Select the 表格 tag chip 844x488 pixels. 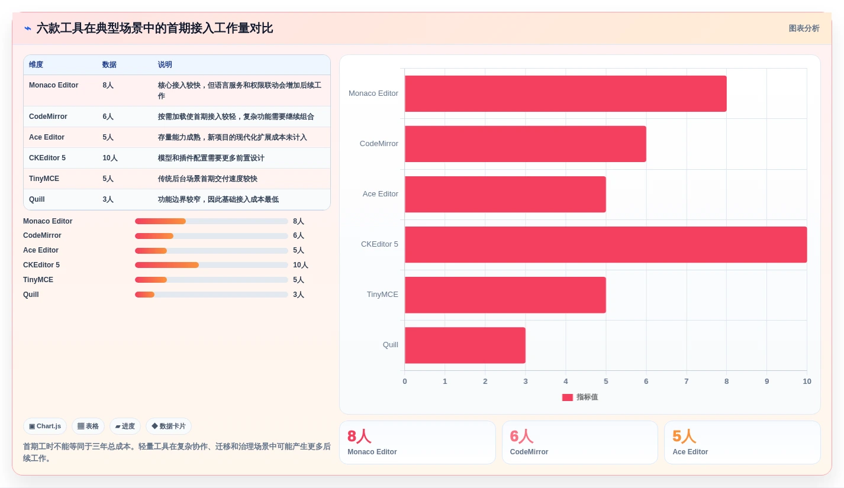88,426
